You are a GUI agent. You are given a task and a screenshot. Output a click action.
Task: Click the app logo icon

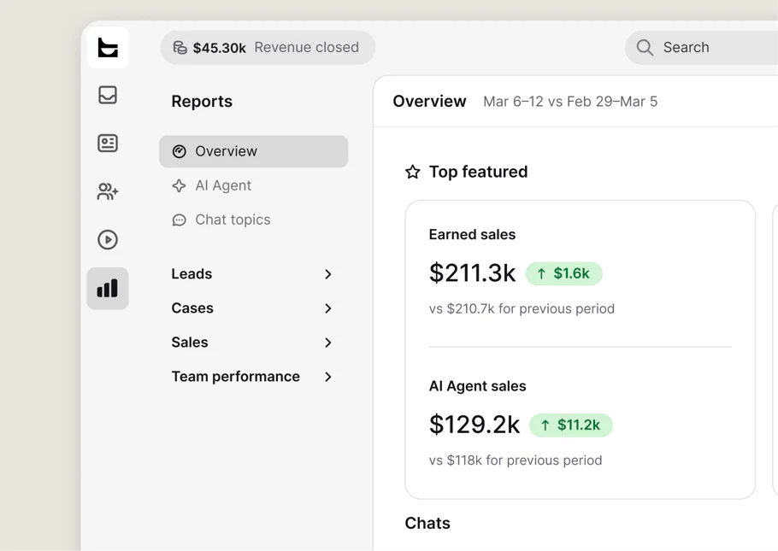[x=108, y=48]
